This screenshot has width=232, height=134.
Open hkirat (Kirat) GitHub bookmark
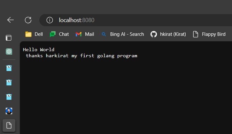coord(168,34)
